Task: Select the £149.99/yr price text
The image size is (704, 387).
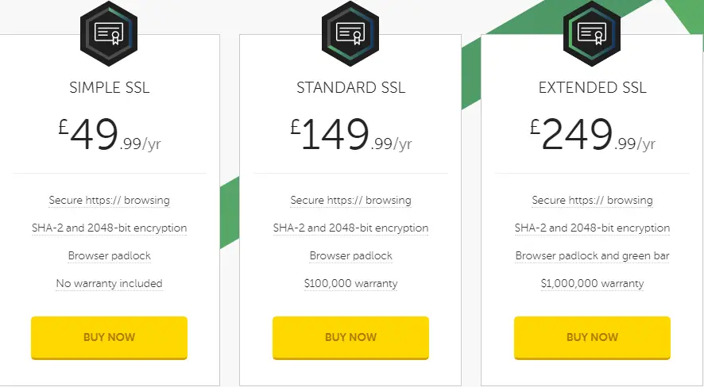Action: pyautogui.click(x=350, y=134)
